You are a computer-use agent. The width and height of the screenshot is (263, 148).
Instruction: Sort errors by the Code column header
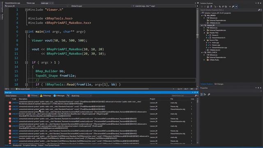14,99
